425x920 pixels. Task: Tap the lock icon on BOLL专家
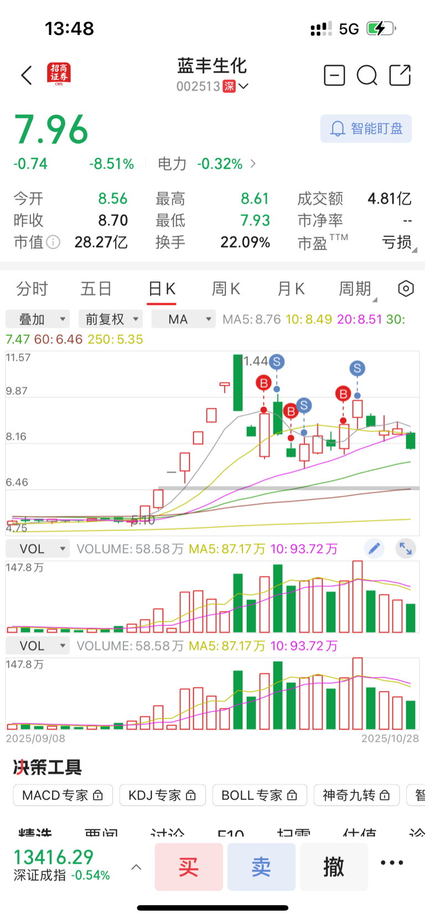point(292,796)
